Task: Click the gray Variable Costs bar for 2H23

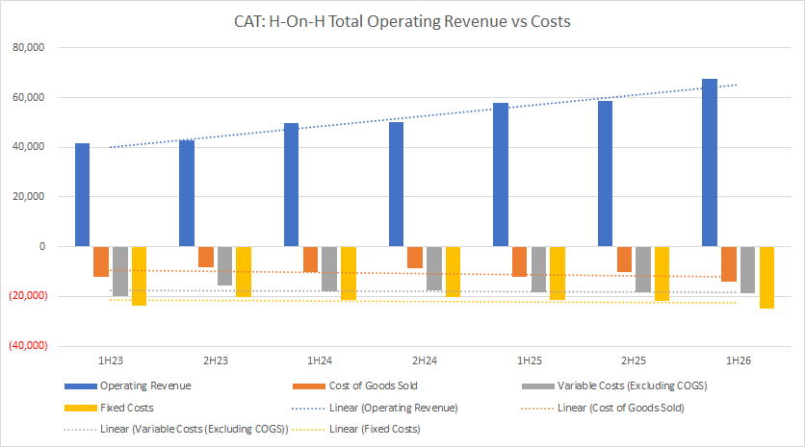Action: coord(225,265)
